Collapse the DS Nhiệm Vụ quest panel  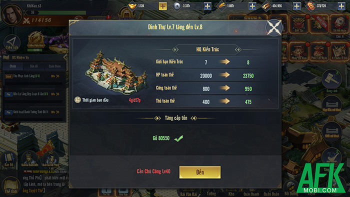coord(65,57)
